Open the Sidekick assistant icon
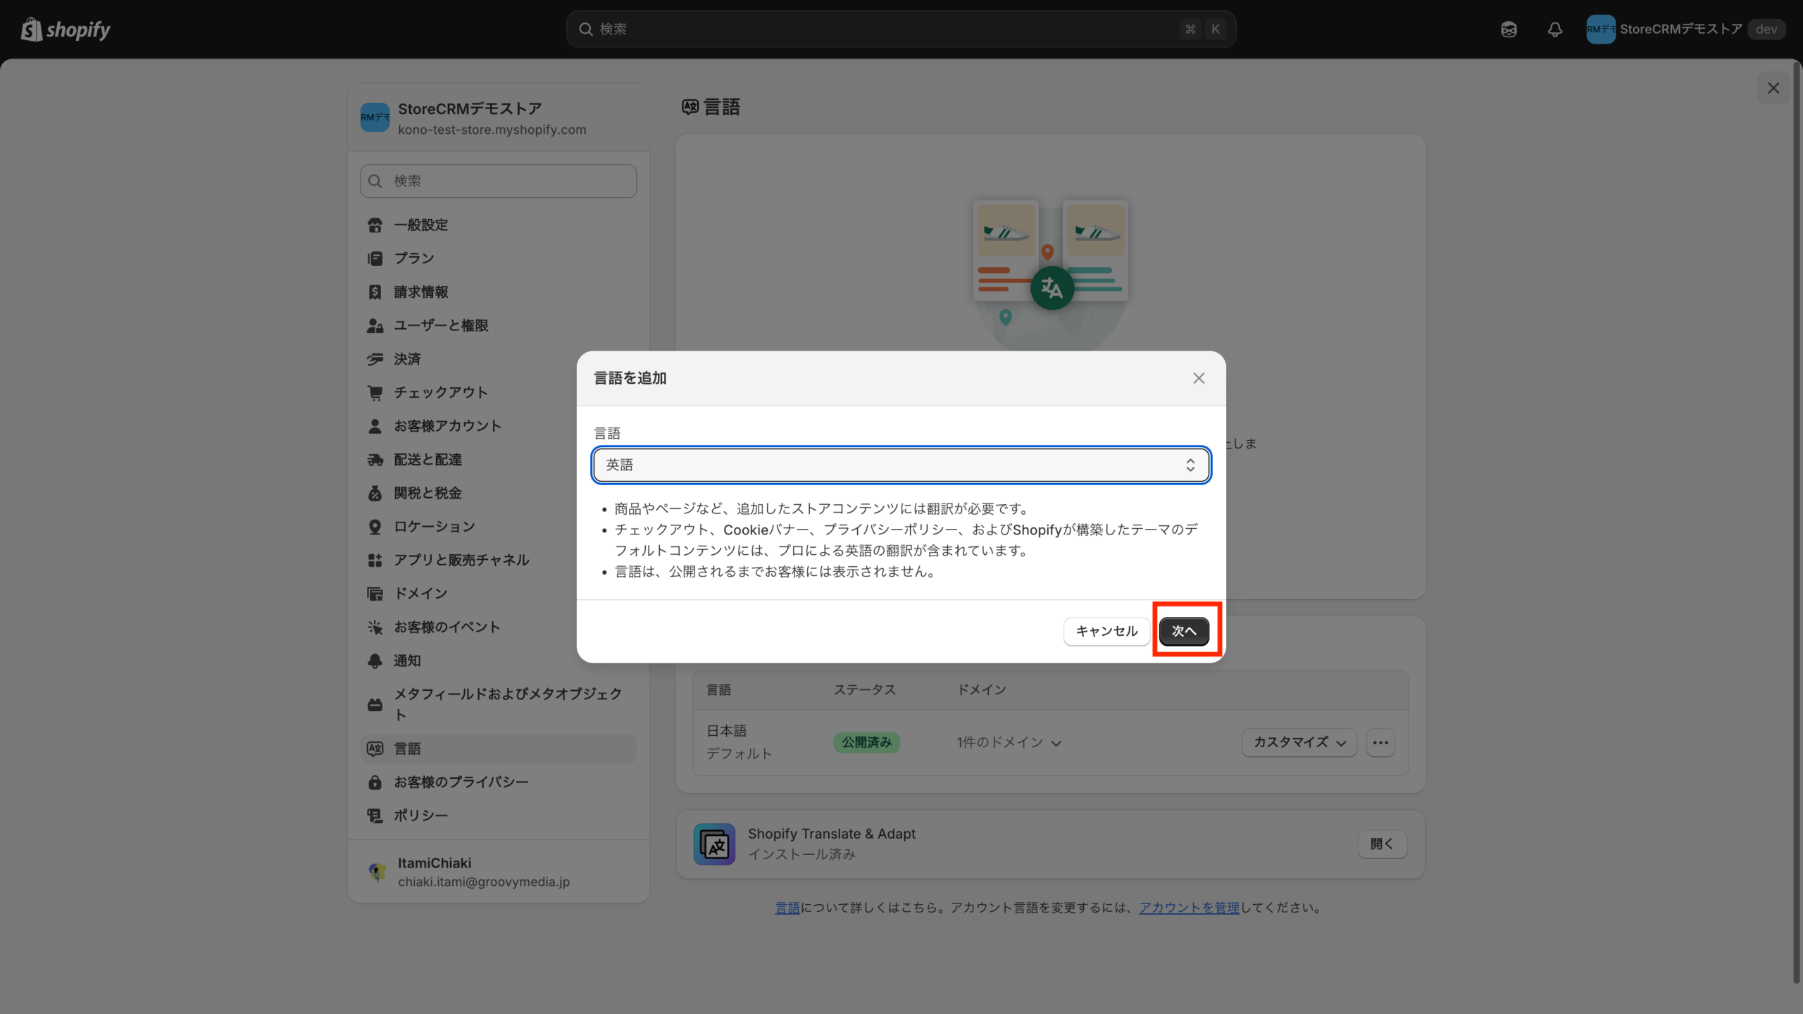This screenshot has width=1803, height=1014. click(x=1509, y=30)
